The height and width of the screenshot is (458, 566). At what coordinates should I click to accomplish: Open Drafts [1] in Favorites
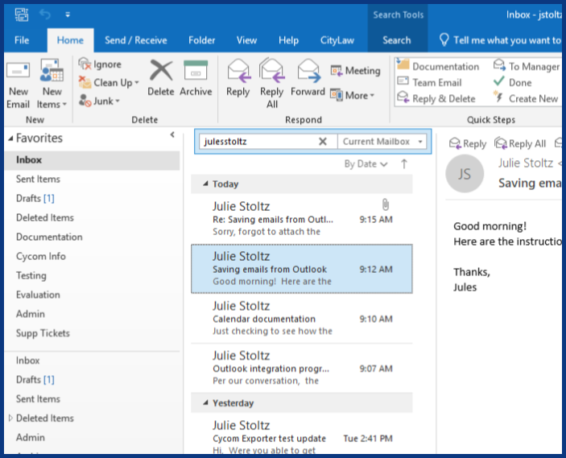35,198
